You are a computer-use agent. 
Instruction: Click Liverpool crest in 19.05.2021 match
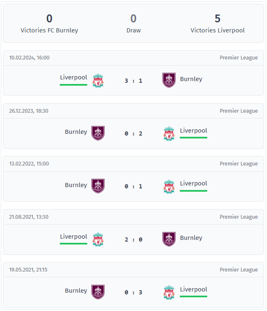169,292
